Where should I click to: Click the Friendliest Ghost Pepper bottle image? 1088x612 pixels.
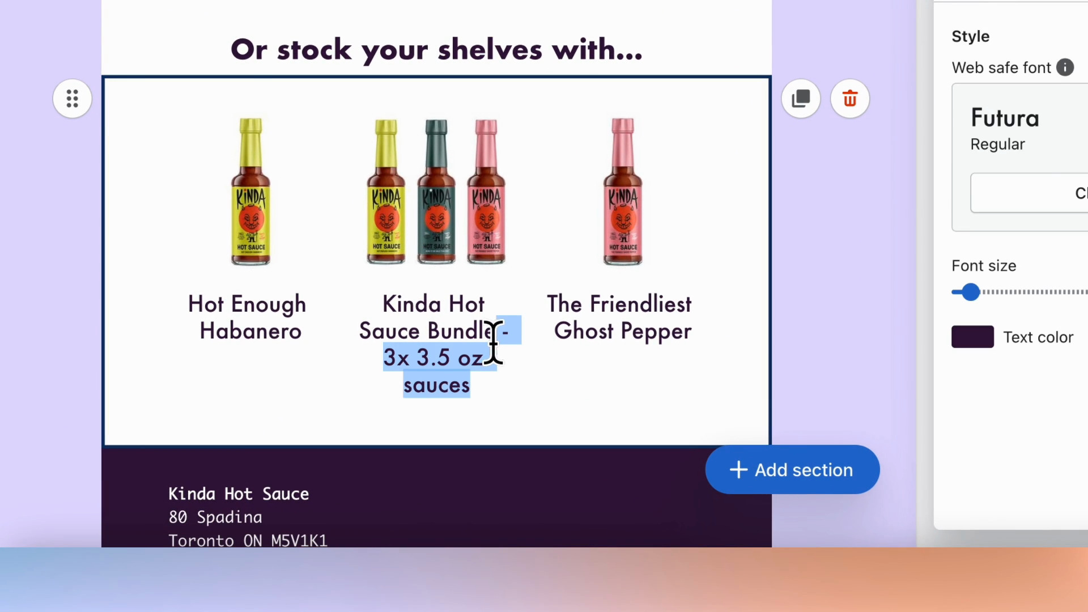click(623, 192)
